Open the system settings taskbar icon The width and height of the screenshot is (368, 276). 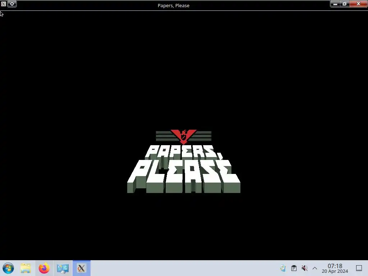point(63,268)
